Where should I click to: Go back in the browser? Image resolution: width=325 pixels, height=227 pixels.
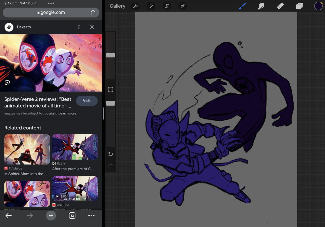[9, 216]
